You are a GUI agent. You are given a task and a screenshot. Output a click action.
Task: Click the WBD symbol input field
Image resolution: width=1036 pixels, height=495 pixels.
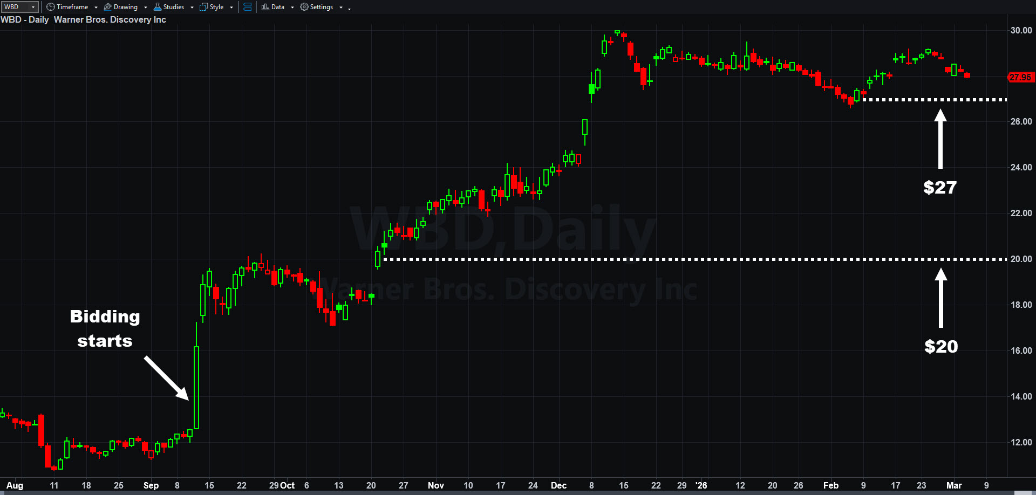15,7
